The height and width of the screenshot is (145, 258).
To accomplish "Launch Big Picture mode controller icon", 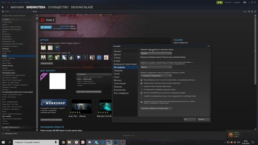I will click(x=245, y=2).
